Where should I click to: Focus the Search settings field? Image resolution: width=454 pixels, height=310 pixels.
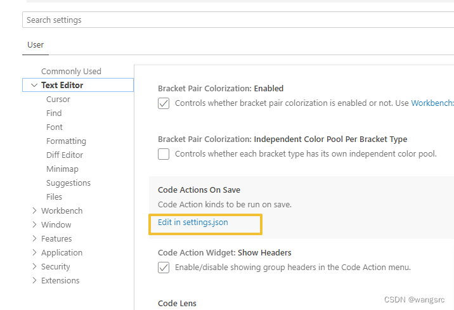pyautogui.click(x=238, y=20)
